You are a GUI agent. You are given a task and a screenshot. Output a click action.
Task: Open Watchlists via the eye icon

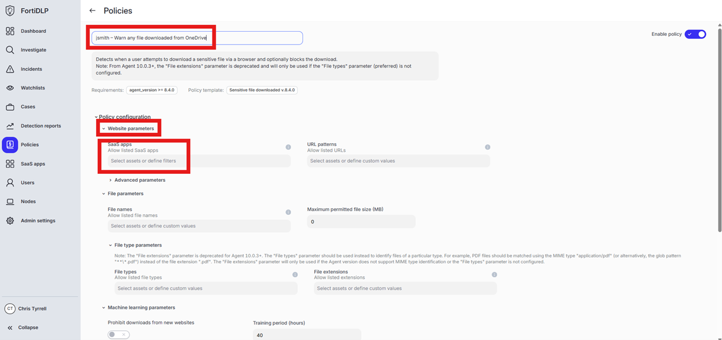10,88
